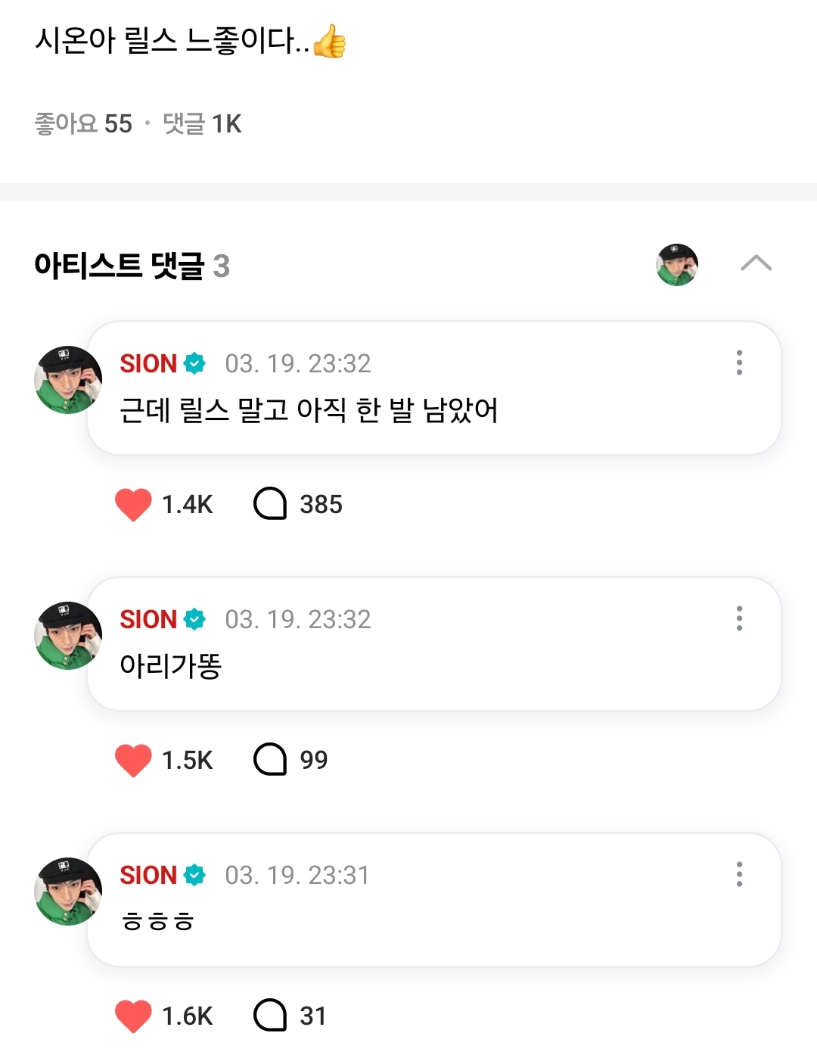Tap SION's avatar on the 아리가똥 comment
This screenshot has height=1052, width=817.
tap(68, 636)
